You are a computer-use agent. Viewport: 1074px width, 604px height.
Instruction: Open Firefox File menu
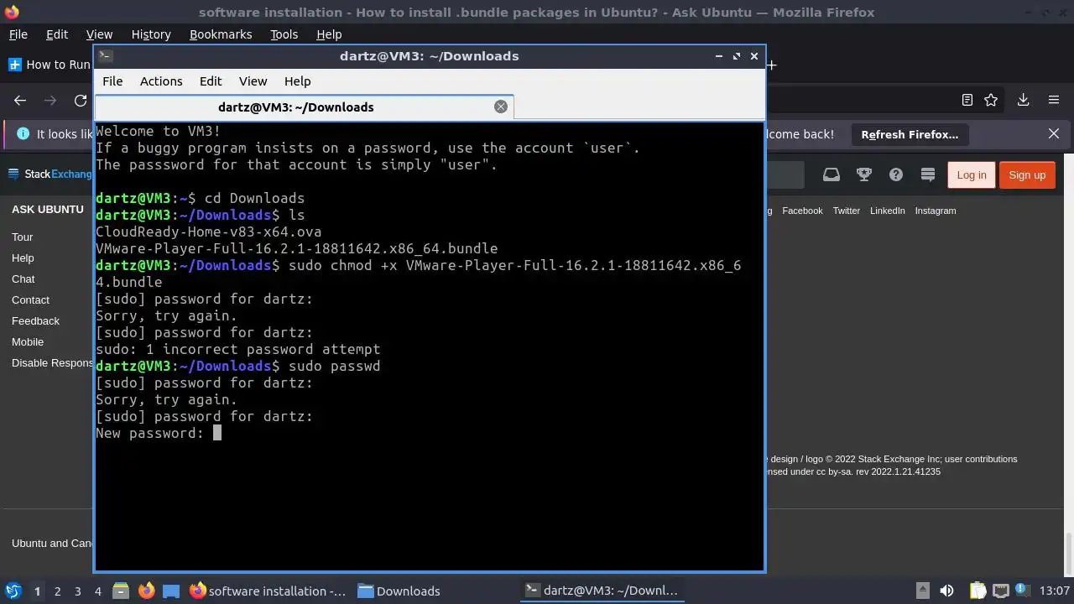click(18, 34)
